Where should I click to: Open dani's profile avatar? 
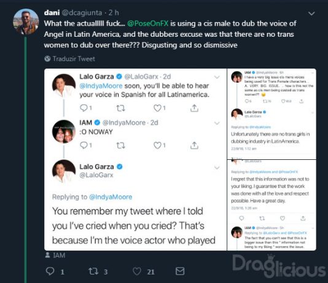26,21
